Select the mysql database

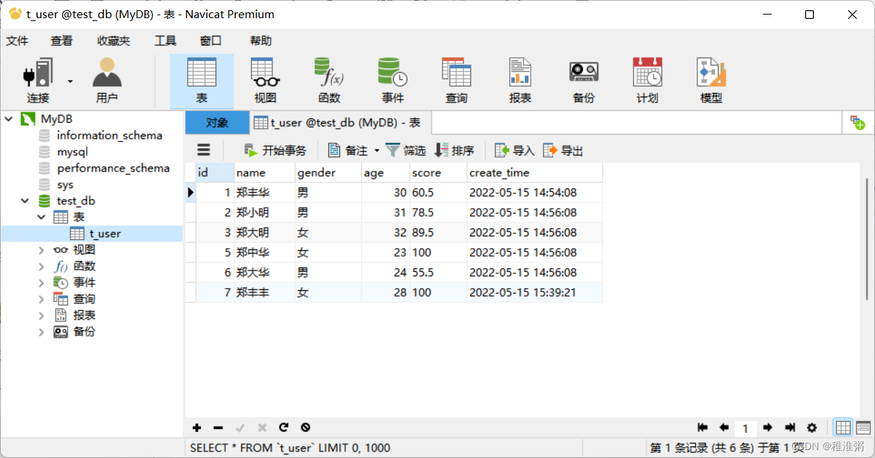[x=72, y=152]
